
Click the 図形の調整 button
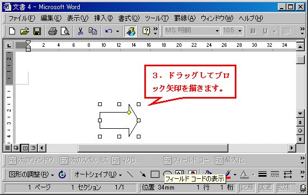pos(31,174)
